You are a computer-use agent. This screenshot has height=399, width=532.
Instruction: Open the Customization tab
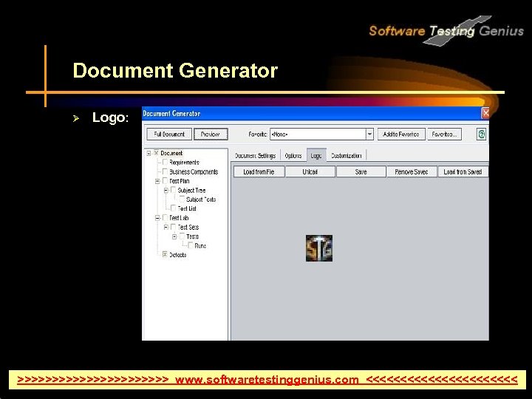(346, 155)
